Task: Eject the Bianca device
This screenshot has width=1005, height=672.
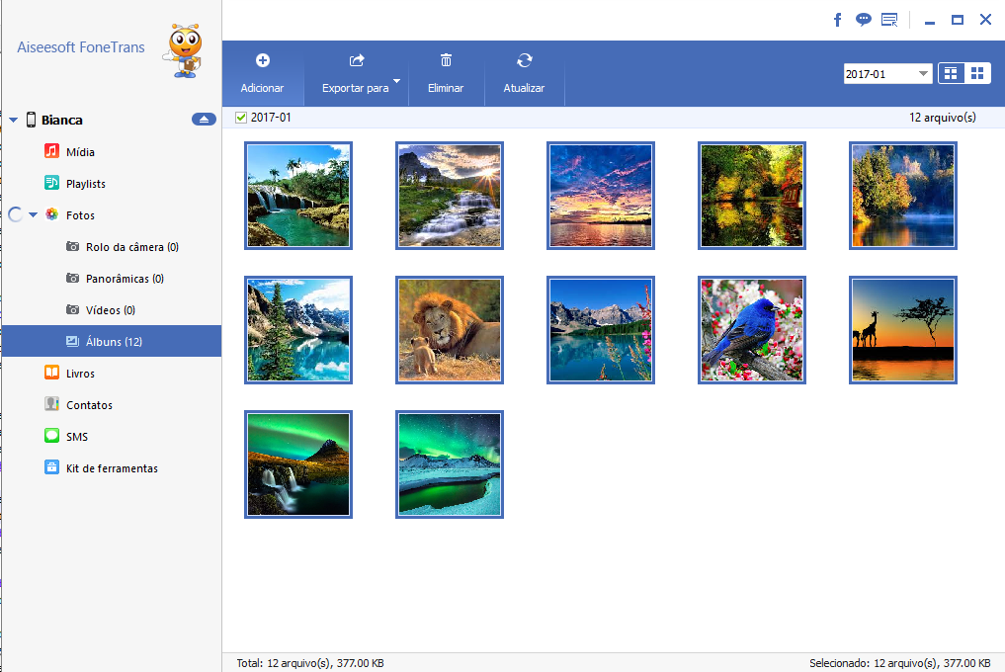Action: pos(204,120)
